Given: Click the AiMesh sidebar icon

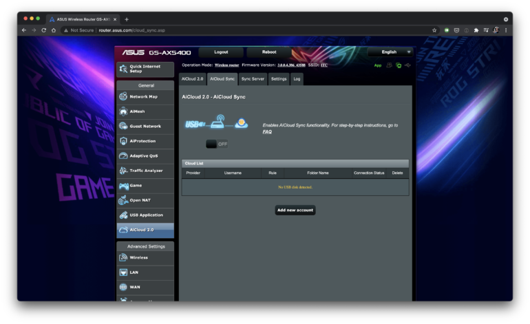Looking at the screenshot, I should click(x=123, y=111).
